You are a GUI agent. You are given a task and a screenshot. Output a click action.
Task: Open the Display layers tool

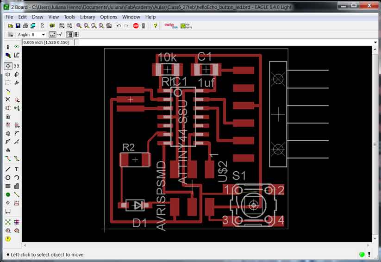(x=8, y=56)
